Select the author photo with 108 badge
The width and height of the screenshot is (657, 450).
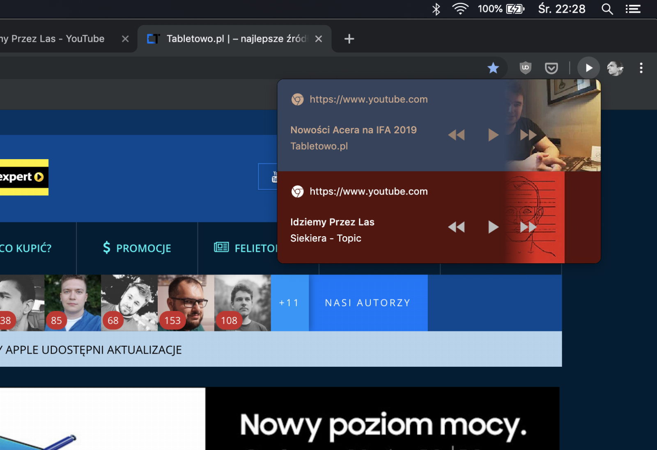pos(243,303)
